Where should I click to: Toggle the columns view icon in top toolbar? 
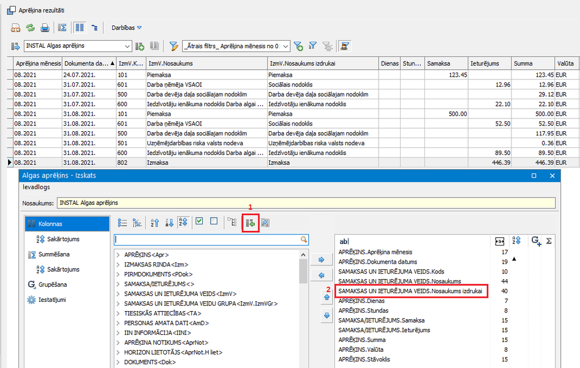click(80, 28)
